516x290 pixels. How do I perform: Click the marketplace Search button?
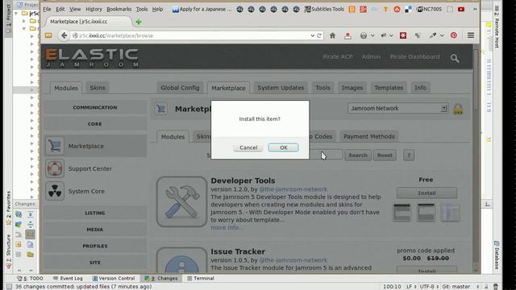point(358,155)
